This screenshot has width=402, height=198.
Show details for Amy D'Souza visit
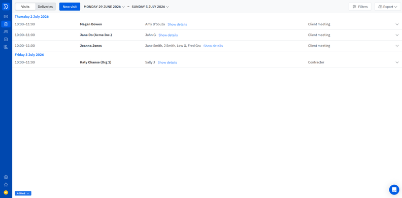click(177, 24)
